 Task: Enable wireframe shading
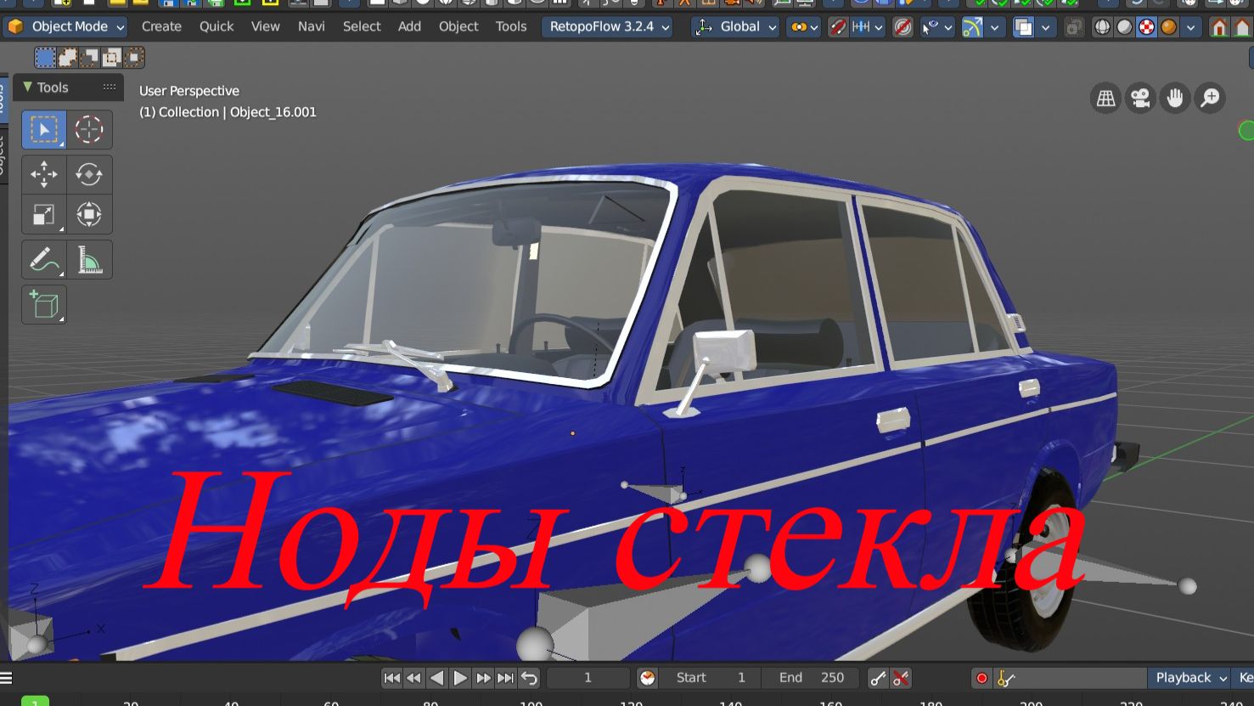(x=1102, y=27)
